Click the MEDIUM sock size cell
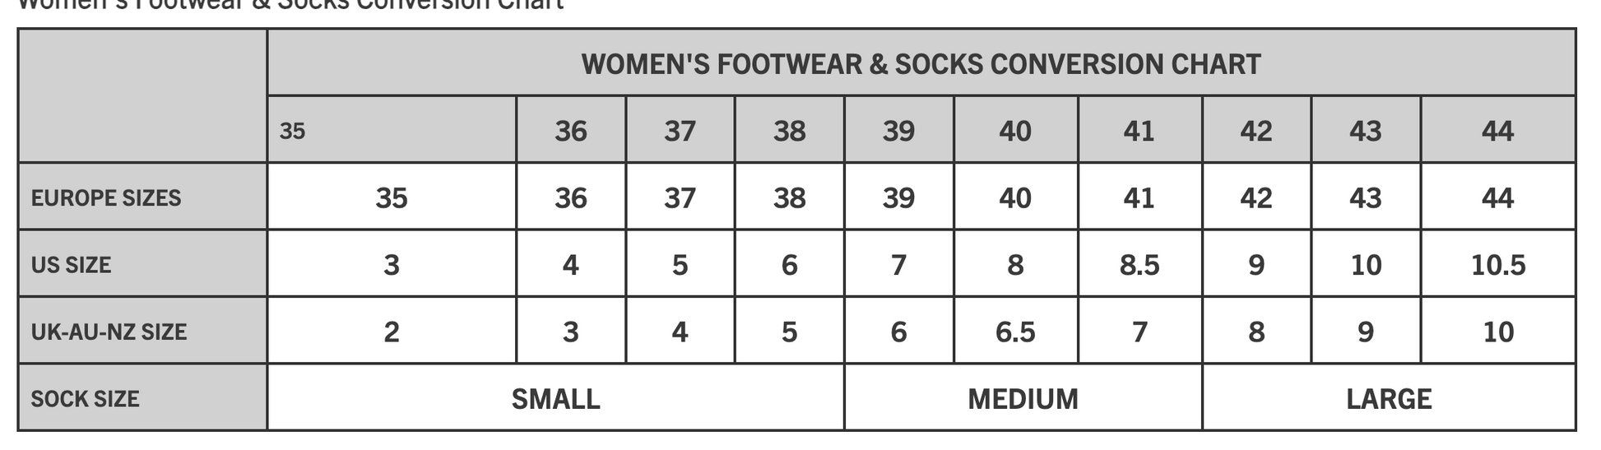 coord(1023,398)
